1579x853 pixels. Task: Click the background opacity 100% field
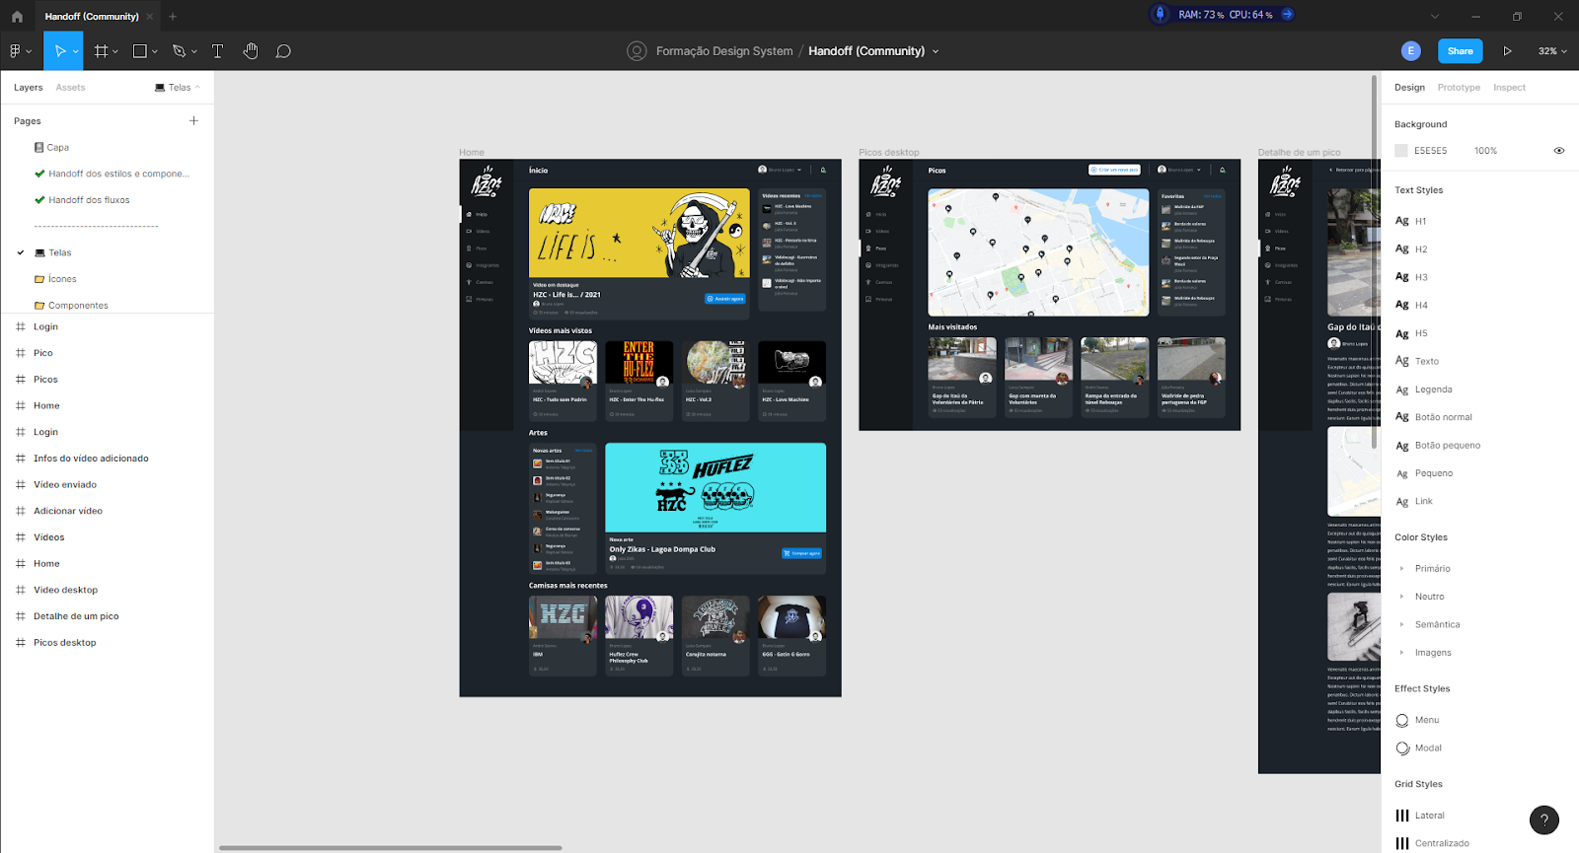1485,151
